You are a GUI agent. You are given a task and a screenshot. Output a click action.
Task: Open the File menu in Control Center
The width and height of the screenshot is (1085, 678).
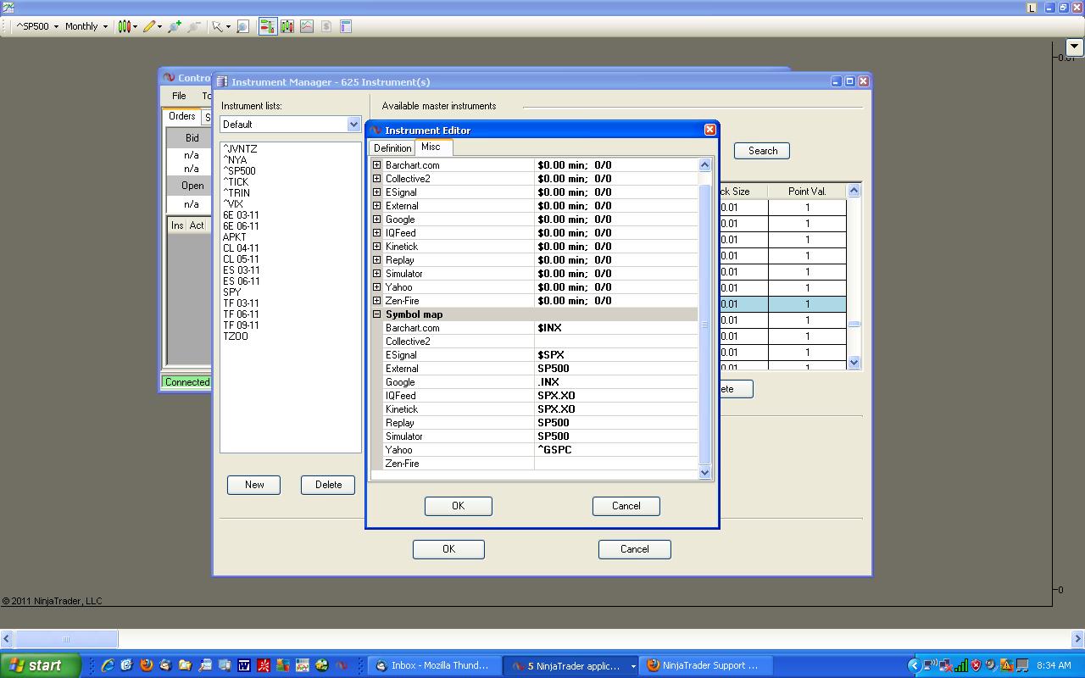(x=179, y=96)
